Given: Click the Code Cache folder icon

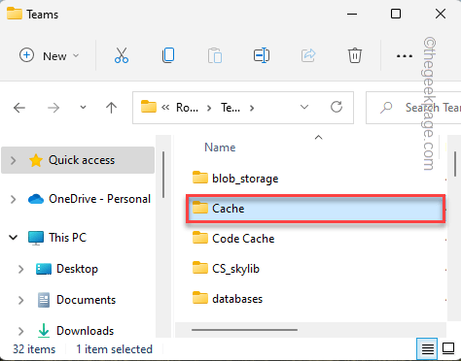Looking at the screenshot, I should point(200,238).
